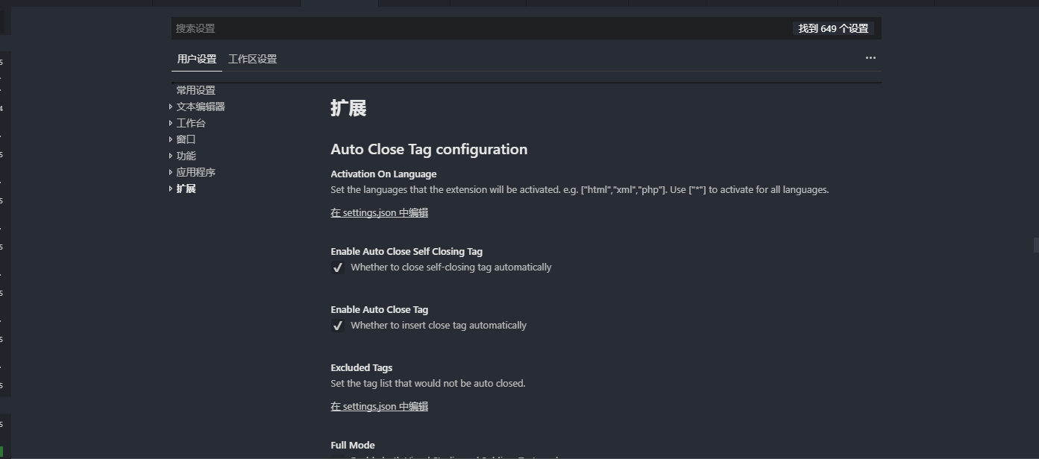The height and width of the screenshot is (459, 1039).
Task: Open settings.json link under Excluded Tags
Action: pos(379,406)
